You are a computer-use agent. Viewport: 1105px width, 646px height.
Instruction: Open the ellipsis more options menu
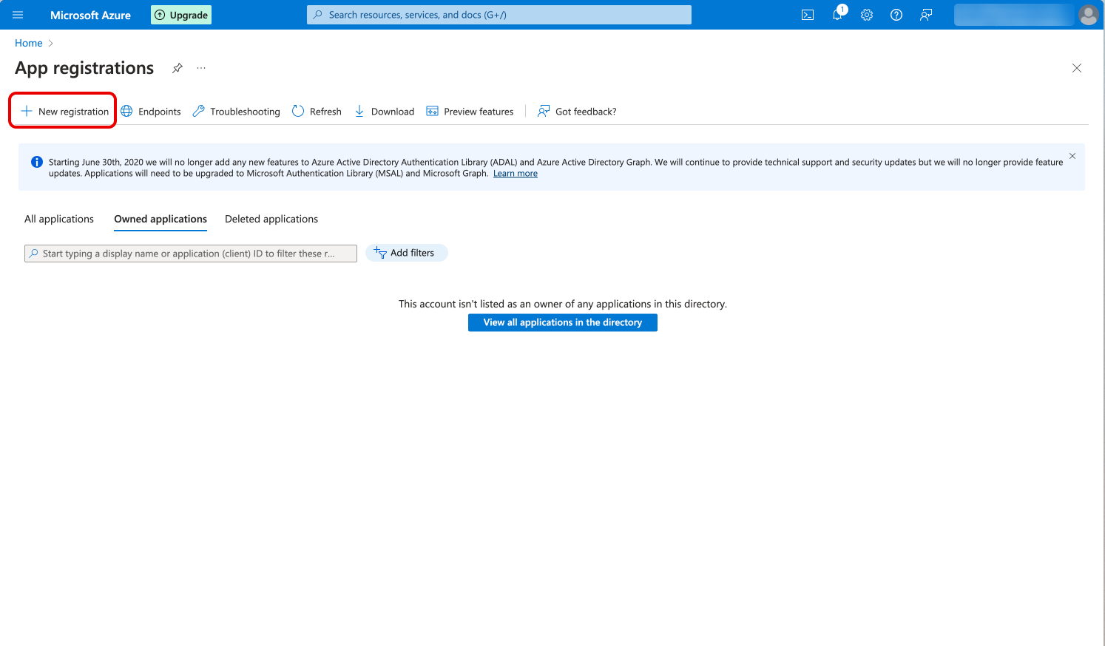coord(201,68)
